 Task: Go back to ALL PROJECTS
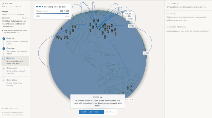10,109
